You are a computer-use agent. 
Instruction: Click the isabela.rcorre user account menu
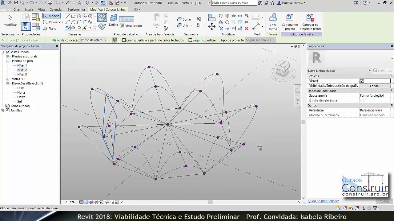coord(291,3)
